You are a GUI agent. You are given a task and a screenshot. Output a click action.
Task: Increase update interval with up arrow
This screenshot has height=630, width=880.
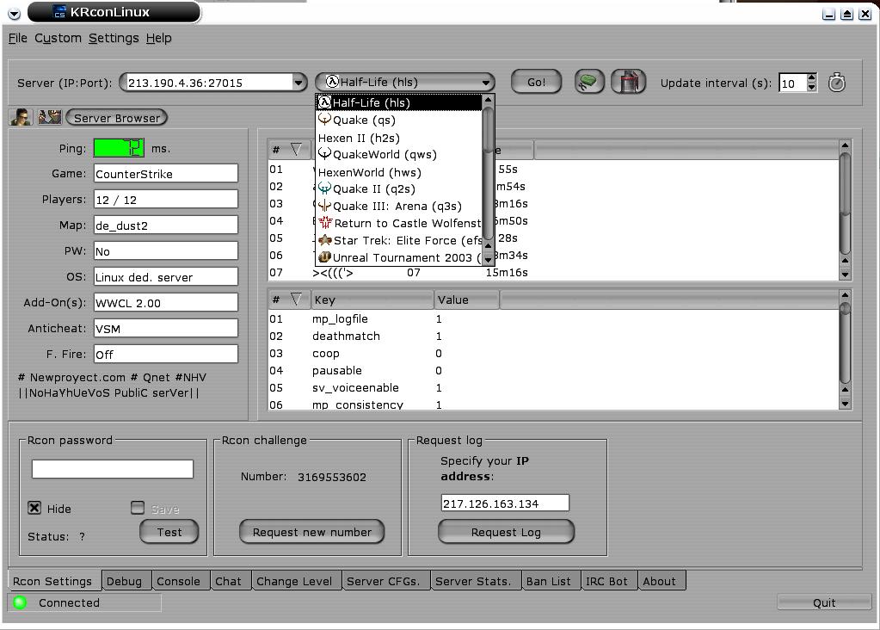(x=811, y=78)
